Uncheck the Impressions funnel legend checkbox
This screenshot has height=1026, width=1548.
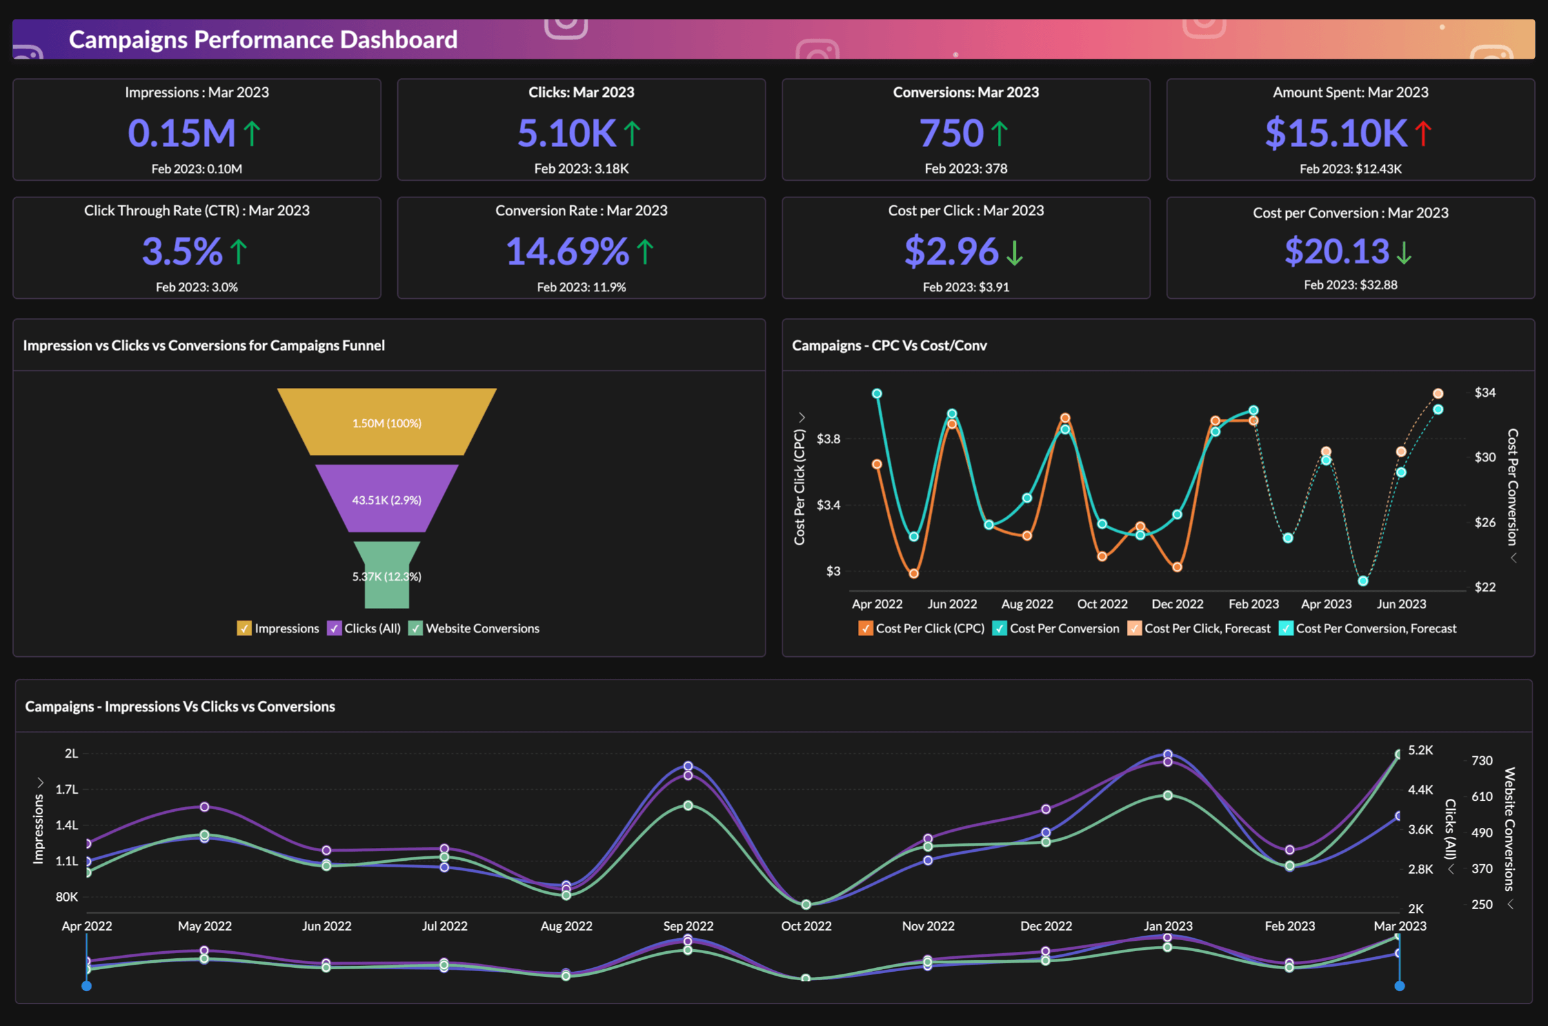point(244,628)
